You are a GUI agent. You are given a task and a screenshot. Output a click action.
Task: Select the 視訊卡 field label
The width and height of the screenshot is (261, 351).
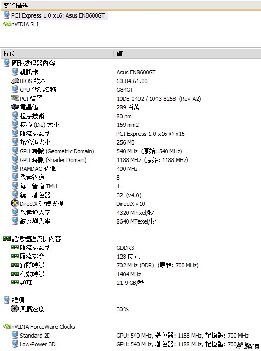[29, 72]
